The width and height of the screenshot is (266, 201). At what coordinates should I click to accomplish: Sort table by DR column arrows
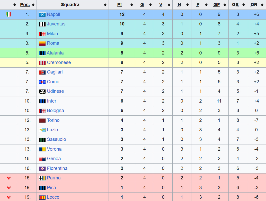(262, 5)
